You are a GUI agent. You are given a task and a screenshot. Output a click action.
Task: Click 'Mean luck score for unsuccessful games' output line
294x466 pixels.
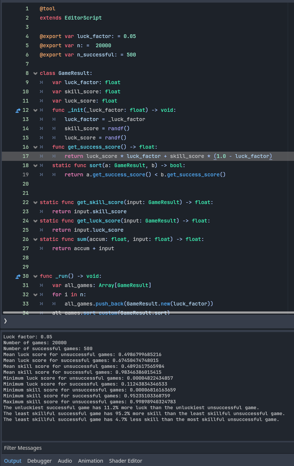[x=82, y=354]
